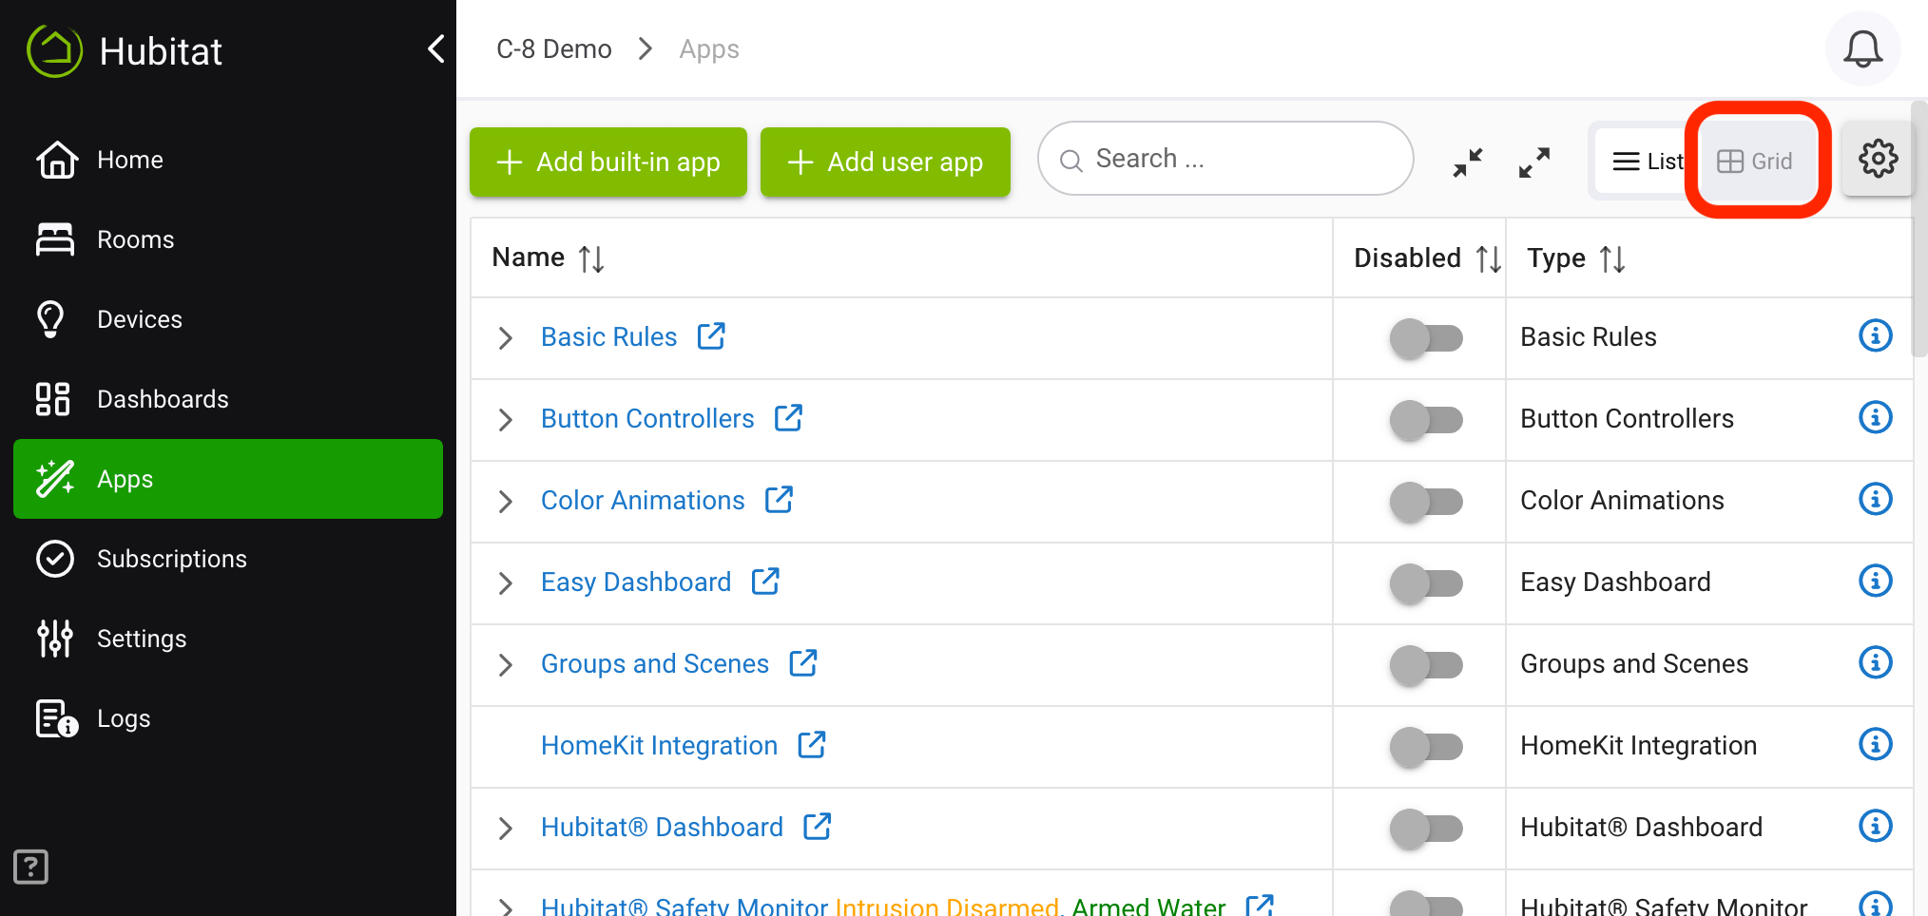The image size is (1928, 916).
Task: Click the page vertical scrollbar
Action: tap(1919, 228)
